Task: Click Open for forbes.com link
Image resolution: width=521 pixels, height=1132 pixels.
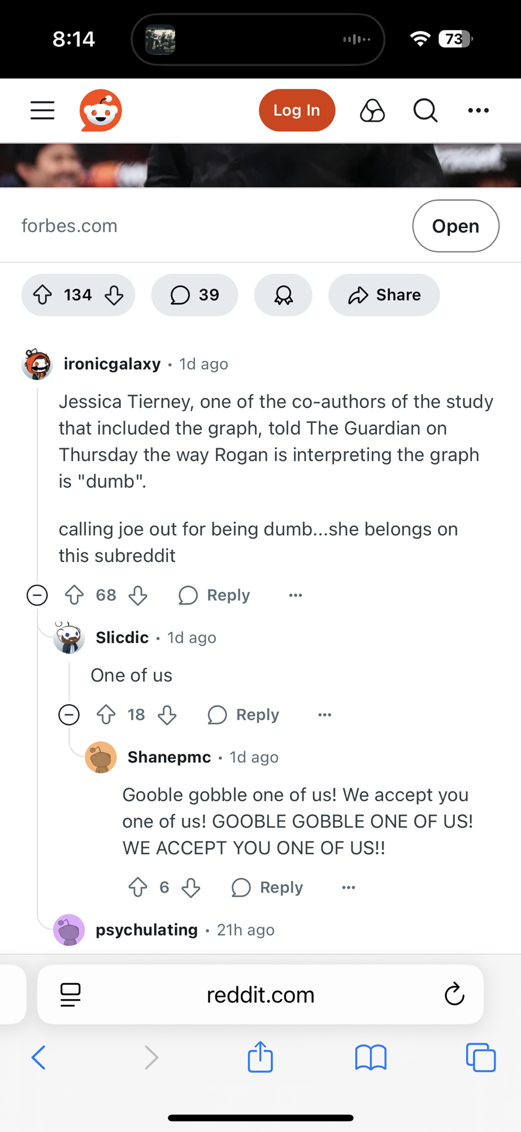Action: (455, 226)
